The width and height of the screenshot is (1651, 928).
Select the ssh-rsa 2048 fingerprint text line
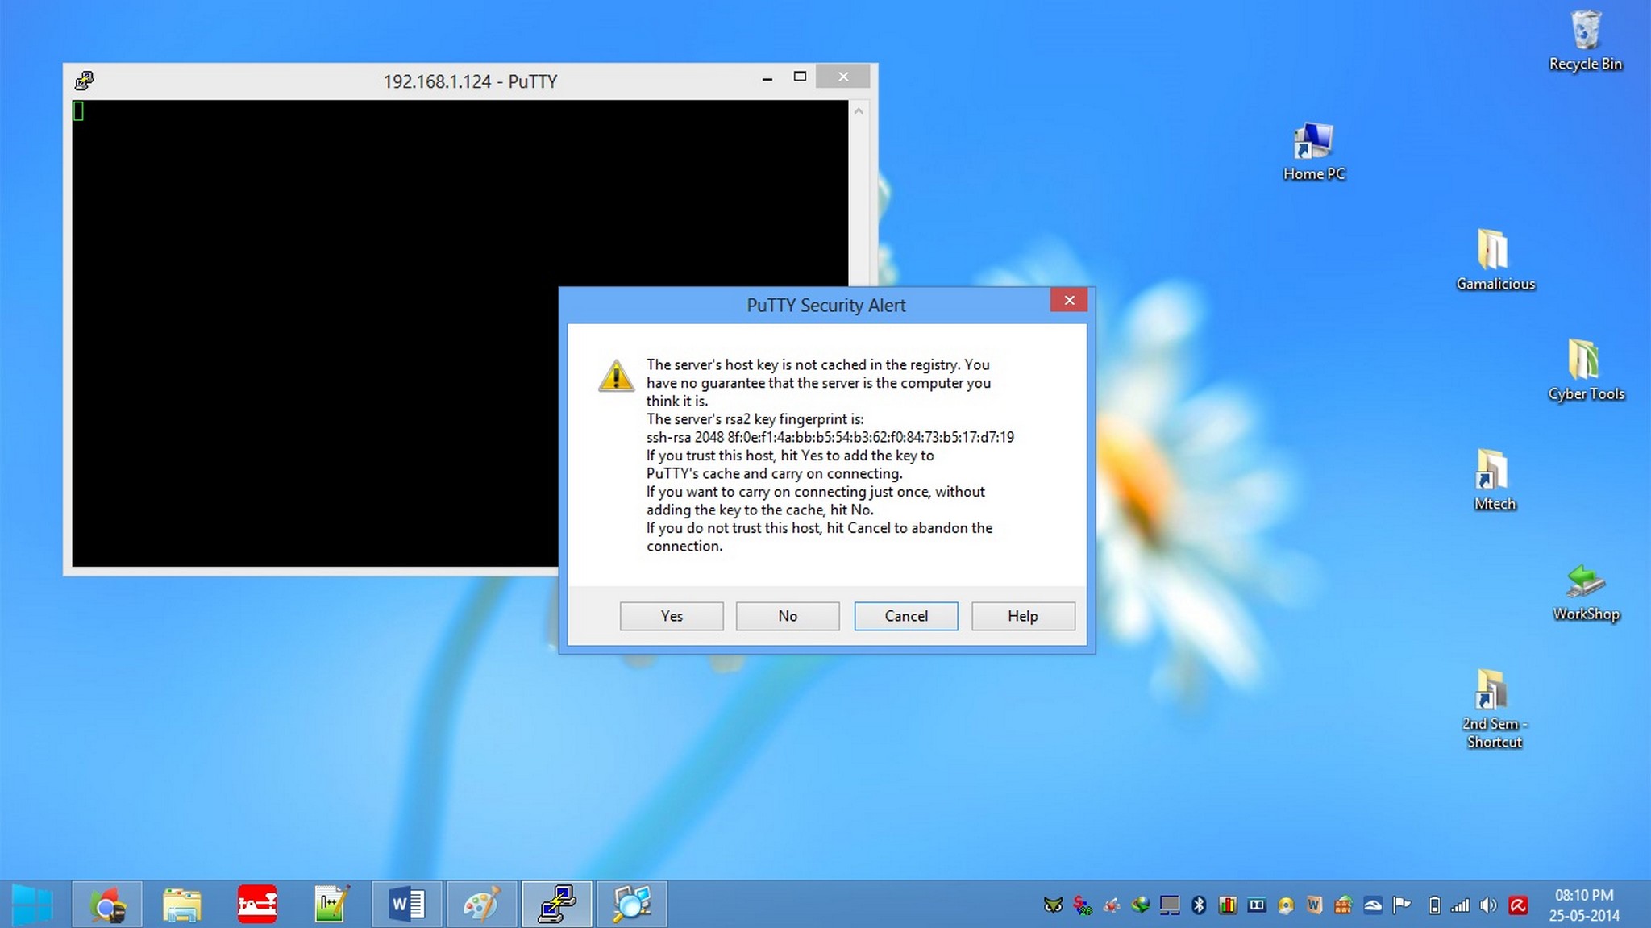tap(830, 437)
